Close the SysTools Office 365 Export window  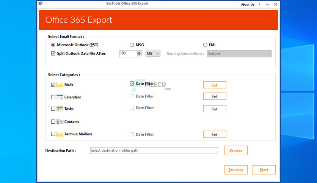275,4
